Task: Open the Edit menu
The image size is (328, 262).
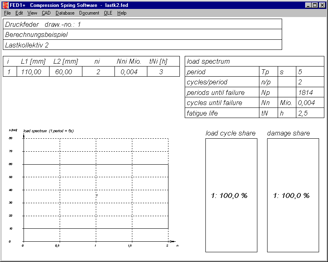Action: click(x=19, y=13)
